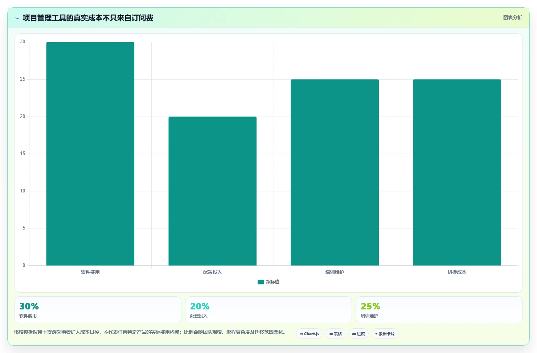Click the lightning icon beside the title

[17, 18]
